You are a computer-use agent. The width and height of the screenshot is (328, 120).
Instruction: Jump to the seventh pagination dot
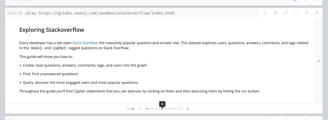tap(165, 109)
